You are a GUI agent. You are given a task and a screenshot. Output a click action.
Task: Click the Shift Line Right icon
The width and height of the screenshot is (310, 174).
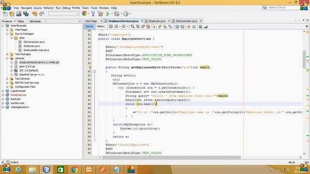click(x=182, y=27)
